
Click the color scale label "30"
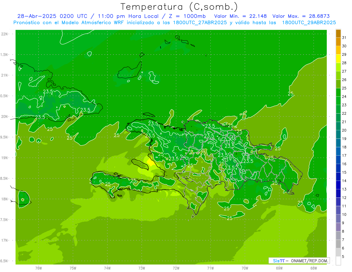344,46
